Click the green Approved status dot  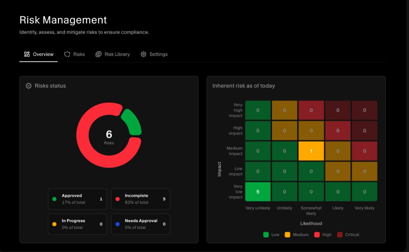tap(54, 199)
